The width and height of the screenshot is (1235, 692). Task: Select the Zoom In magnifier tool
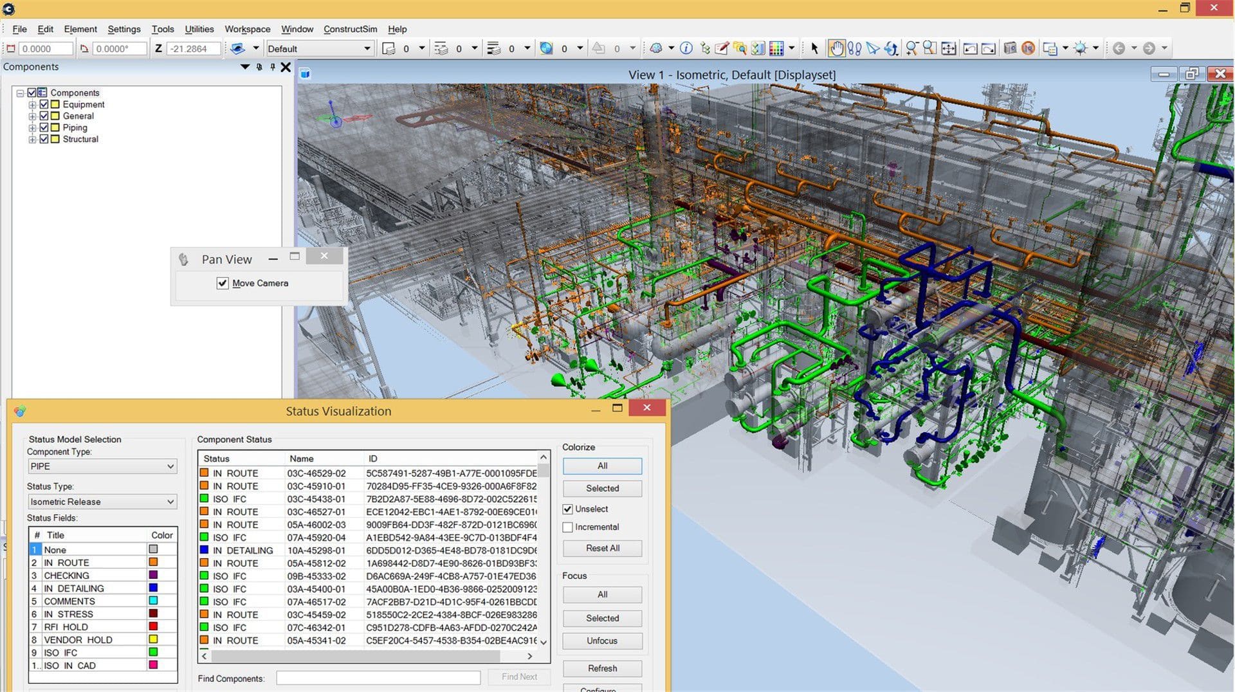click(x=911, y=48)
